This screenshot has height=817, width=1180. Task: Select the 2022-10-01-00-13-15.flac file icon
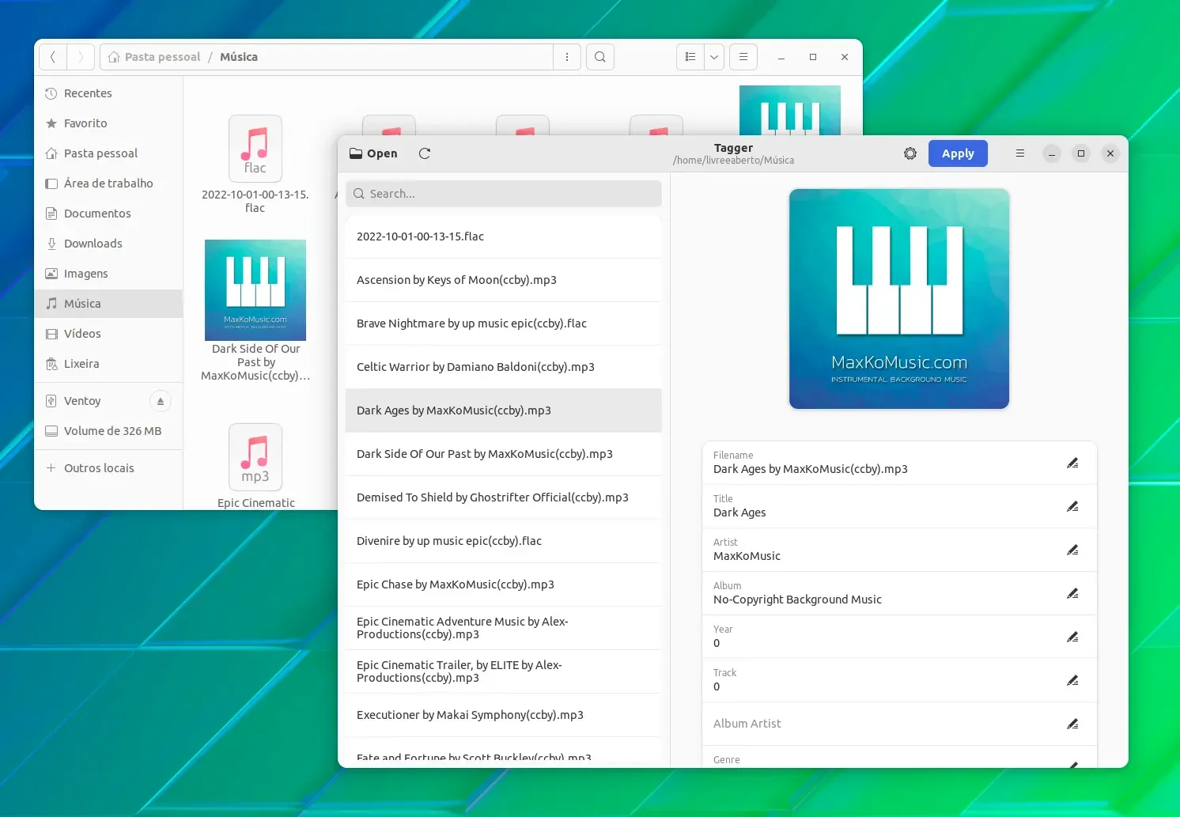(255, 149)
